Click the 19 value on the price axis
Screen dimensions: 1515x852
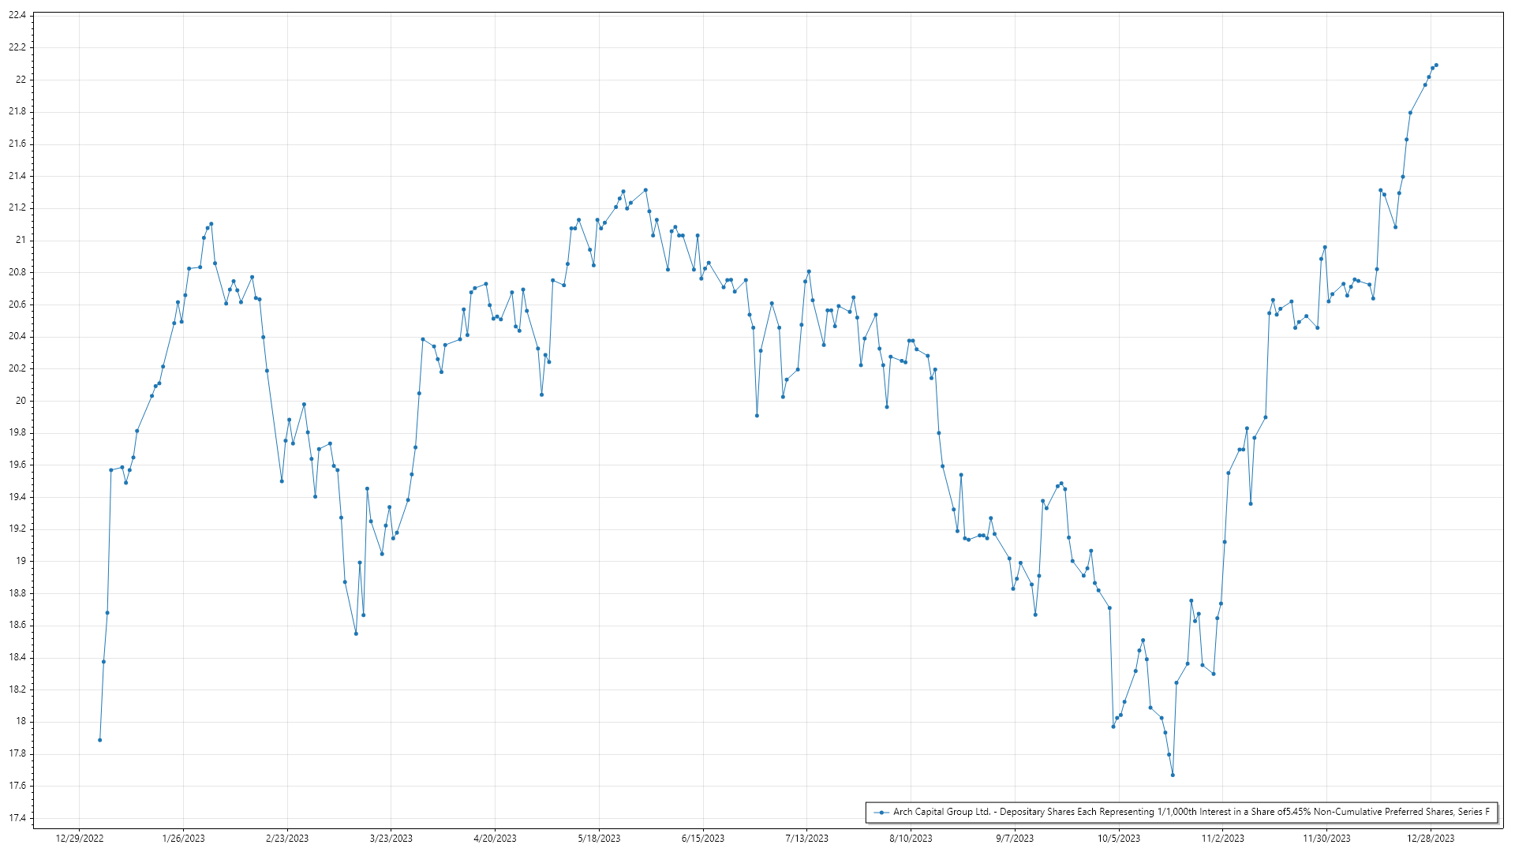(21, 561)
